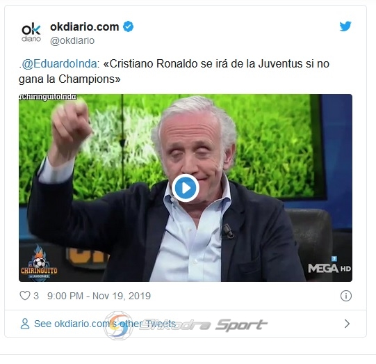376x364 pixels.
Task: Open the Twitter info icon
Action: (346, 296)
